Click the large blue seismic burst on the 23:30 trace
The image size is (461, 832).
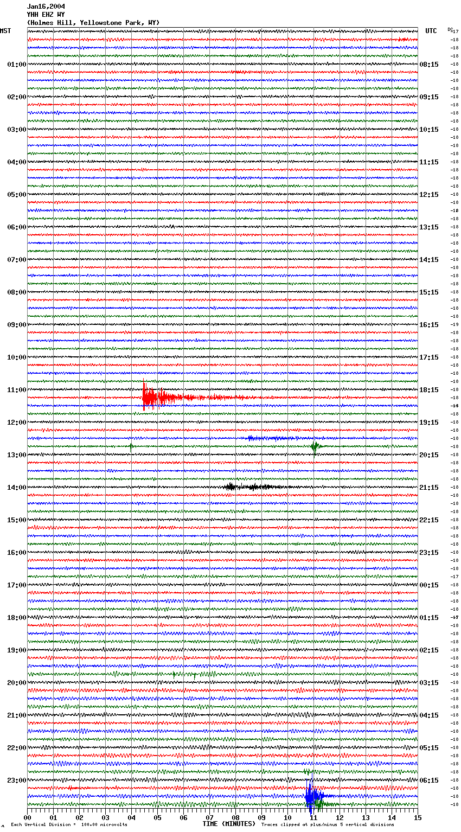click(x=313, y=796)
